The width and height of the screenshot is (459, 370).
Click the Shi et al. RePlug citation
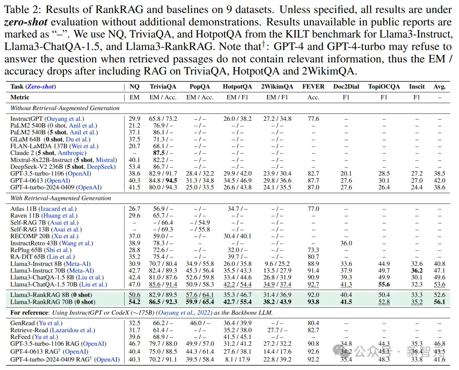pyautogui.click(x=58, y=250)
